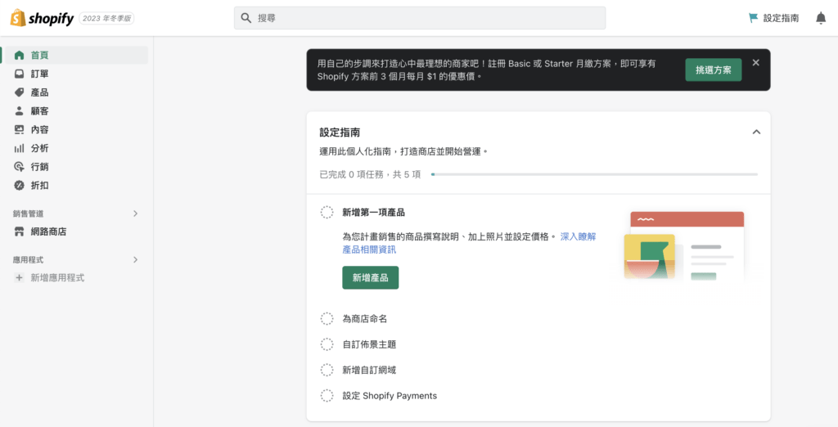The width and height of the screenshot is (838, 427).
Task: Collapse the 設定指南 card chevron
Action: pos(756,132)
